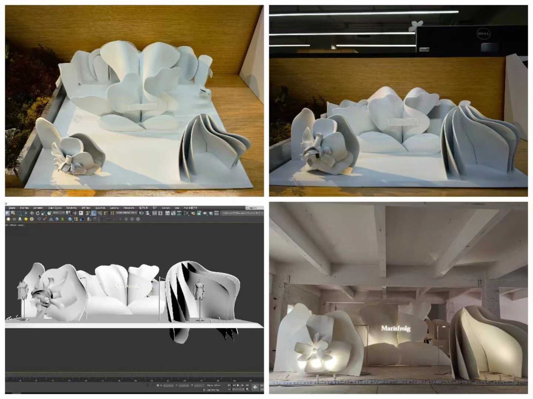Toggle Window/Crossing selection mode

tap(26, 213)
